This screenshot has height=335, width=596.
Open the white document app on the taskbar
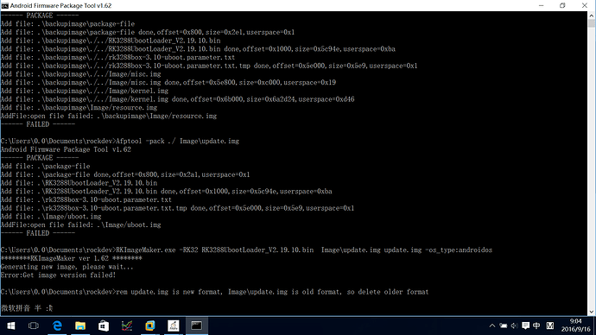click(x=174, y=326)
